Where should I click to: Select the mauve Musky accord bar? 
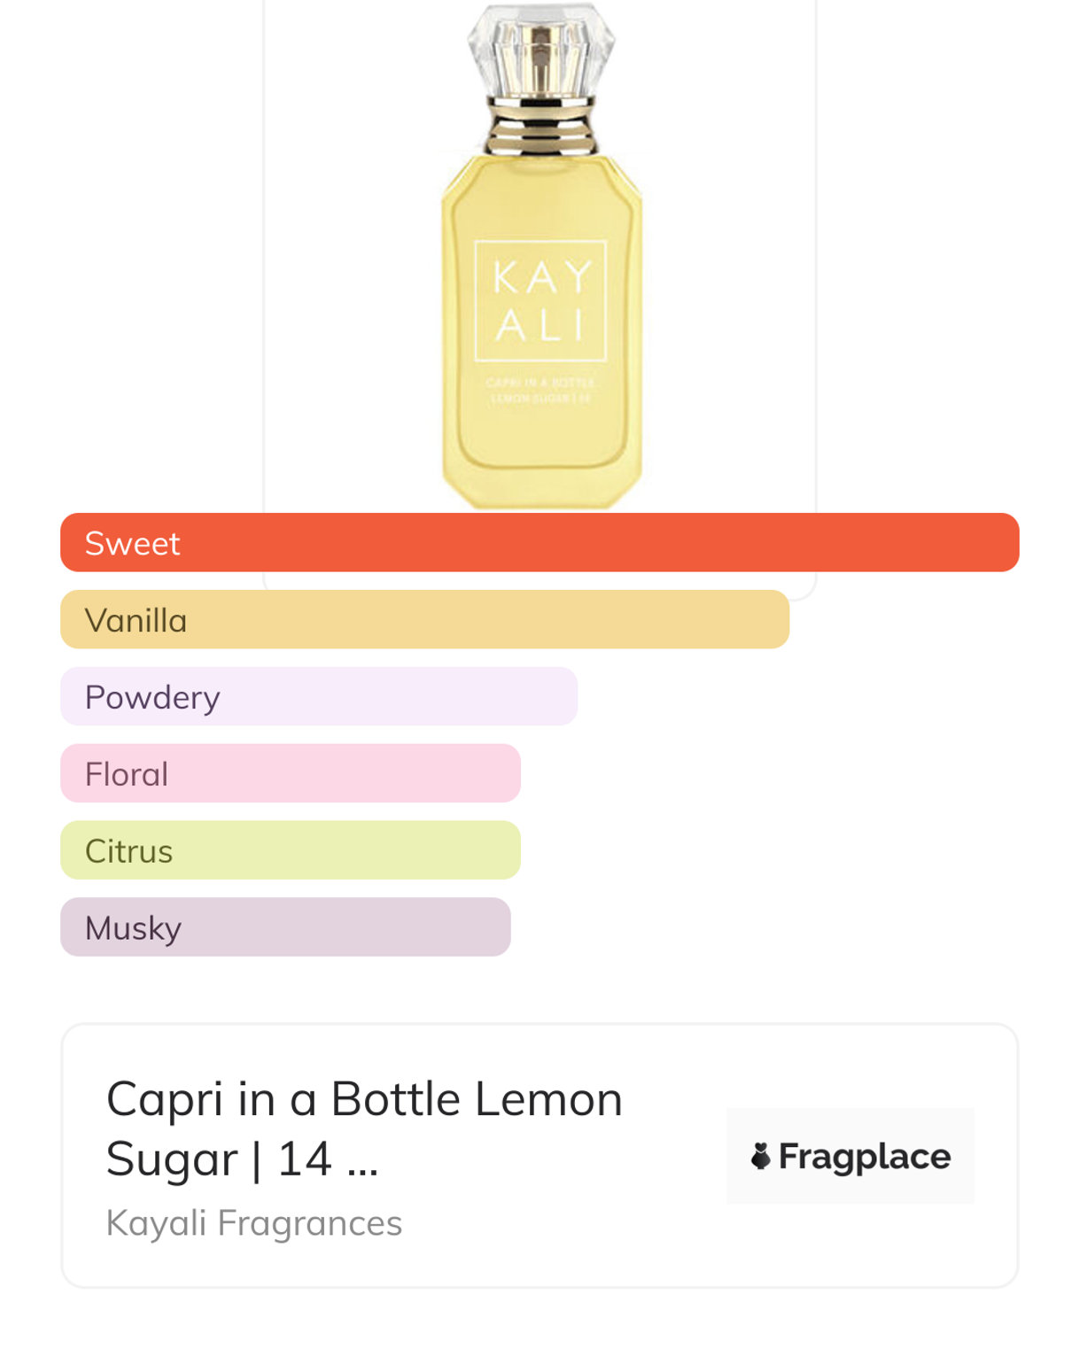click(x=285, y=926)
